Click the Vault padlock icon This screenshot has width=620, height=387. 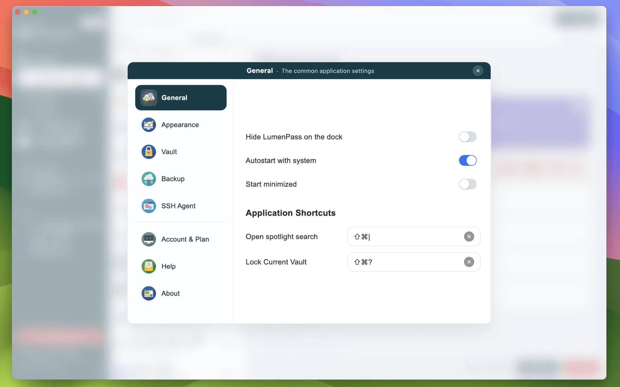(x=149, y=152)
